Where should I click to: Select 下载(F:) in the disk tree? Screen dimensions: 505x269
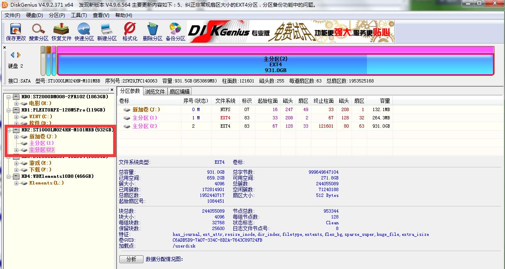tap(41, 170)
